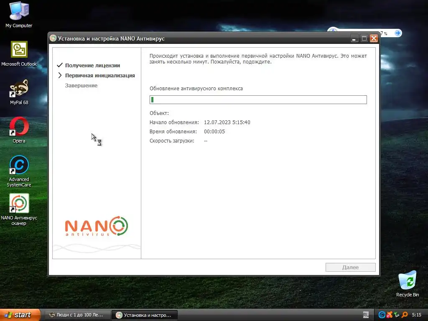This screenshot has width=428, height=321.
Task: Switch to Люди с 1 до 100 taskbar window
Action: pos(77,315)
